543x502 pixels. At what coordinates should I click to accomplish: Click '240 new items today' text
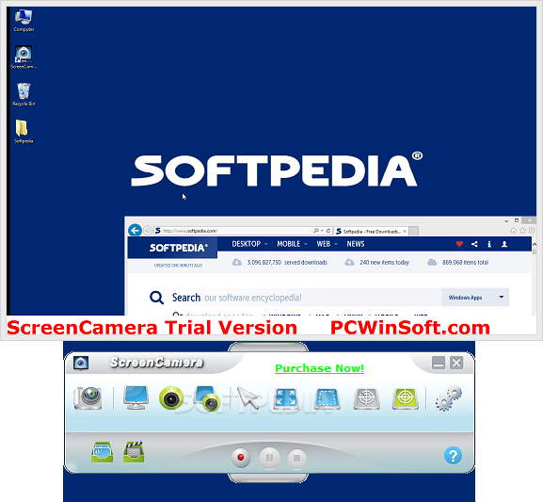[384, 263]
